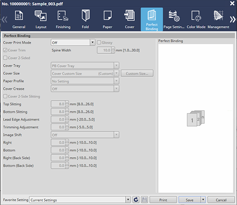237x205 pixels.
Task: Open the Color Mode icon
Action: [196, 16]
